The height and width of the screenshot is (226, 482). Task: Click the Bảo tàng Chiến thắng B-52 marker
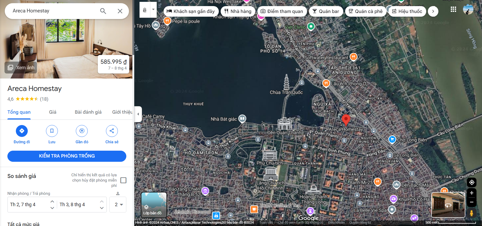click(x=205, y=191)
